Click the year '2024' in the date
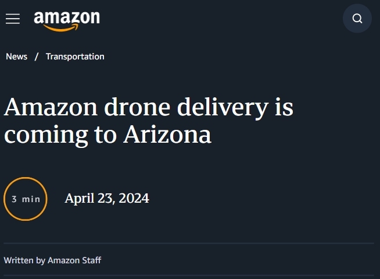The image size is (380, 279). pos(134,198)
